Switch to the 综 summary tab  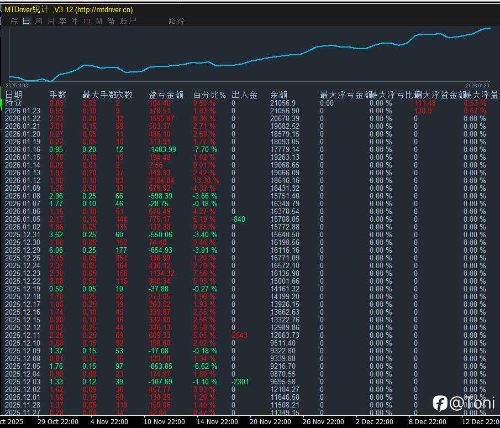14,21
